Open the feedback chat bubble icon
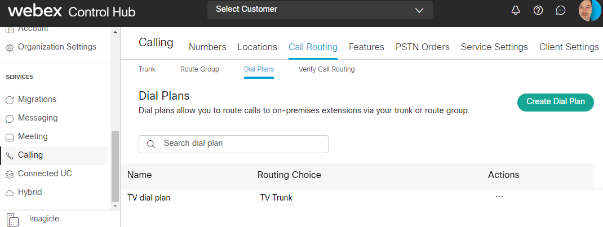The image size is (603, 227). pyautogui.click(x=561, y=10)
